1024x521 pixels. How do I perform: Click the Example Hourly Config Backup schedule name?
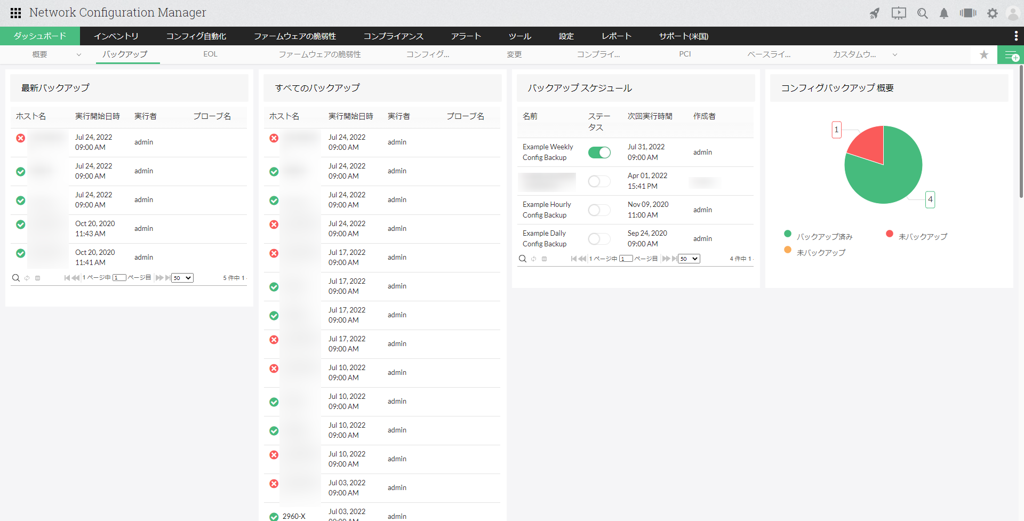pyautogui.click(x=547, y=210)
